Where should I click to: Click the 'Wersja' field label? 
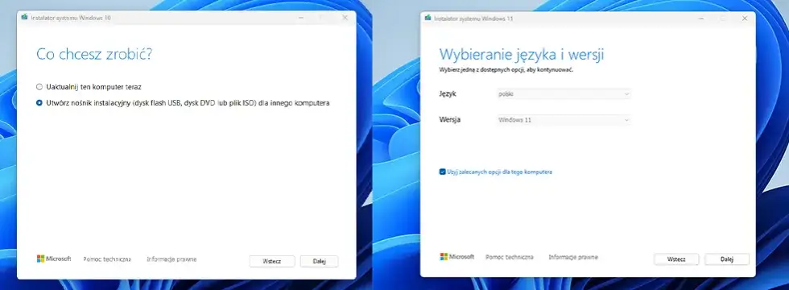[450, 120]
